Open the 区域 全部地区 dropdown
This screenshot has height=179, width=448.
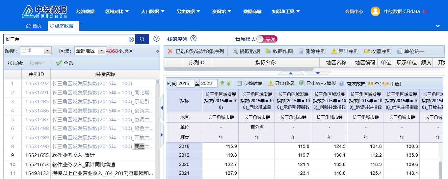click(102, 51)
